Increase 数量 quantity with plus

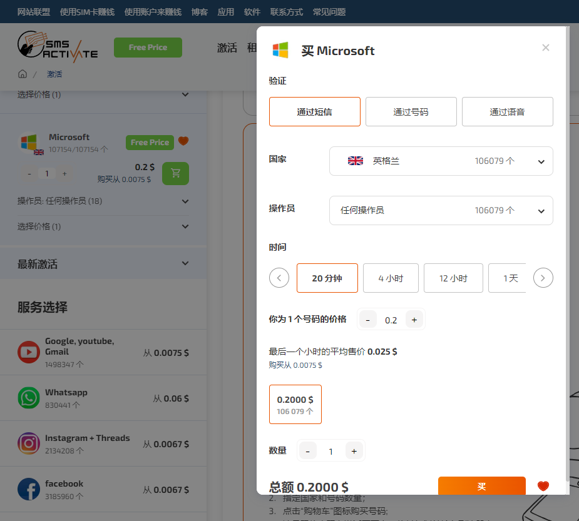354,450
